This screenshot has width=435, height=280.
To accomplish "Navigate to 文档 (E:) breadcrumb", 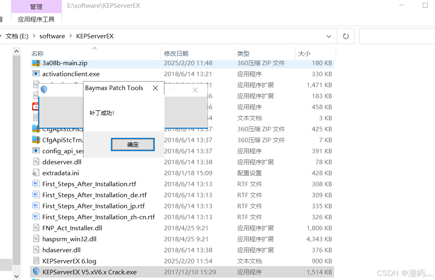I will tap(17, 36).
